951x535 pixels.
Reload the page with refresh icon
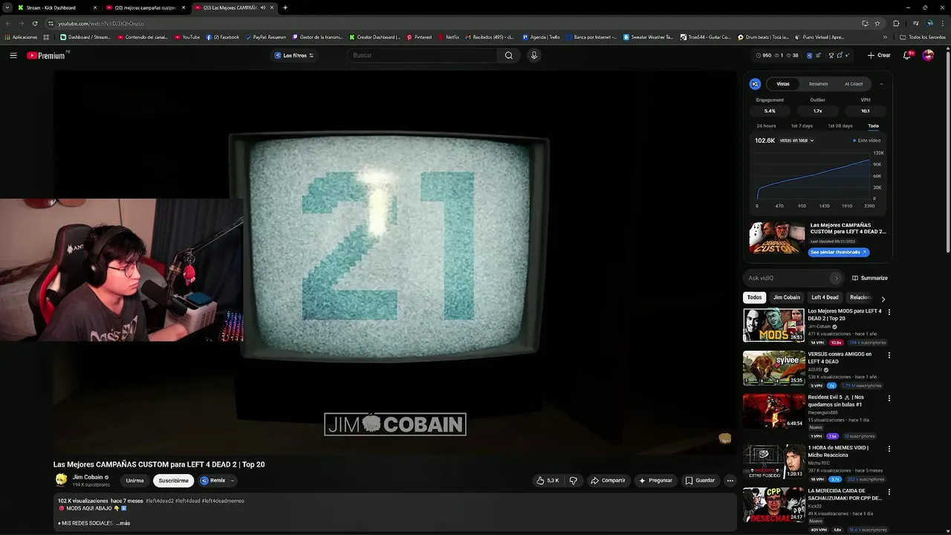click(x=35, y=23)
